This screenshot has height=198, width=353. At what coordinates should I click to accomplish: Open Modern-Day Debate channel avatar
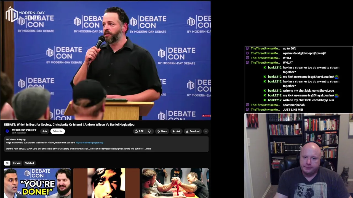point(7,131)
